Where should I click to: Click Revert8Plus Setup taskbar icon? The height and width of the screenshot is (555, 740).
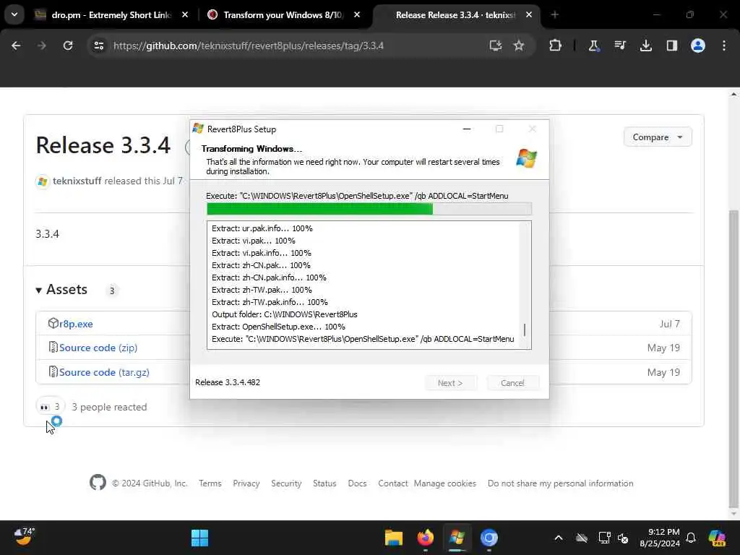click(x=457, y=538)
